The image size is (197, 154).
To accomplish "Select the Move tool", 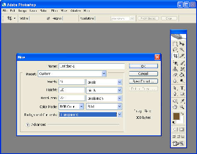I will click(182, 44).
